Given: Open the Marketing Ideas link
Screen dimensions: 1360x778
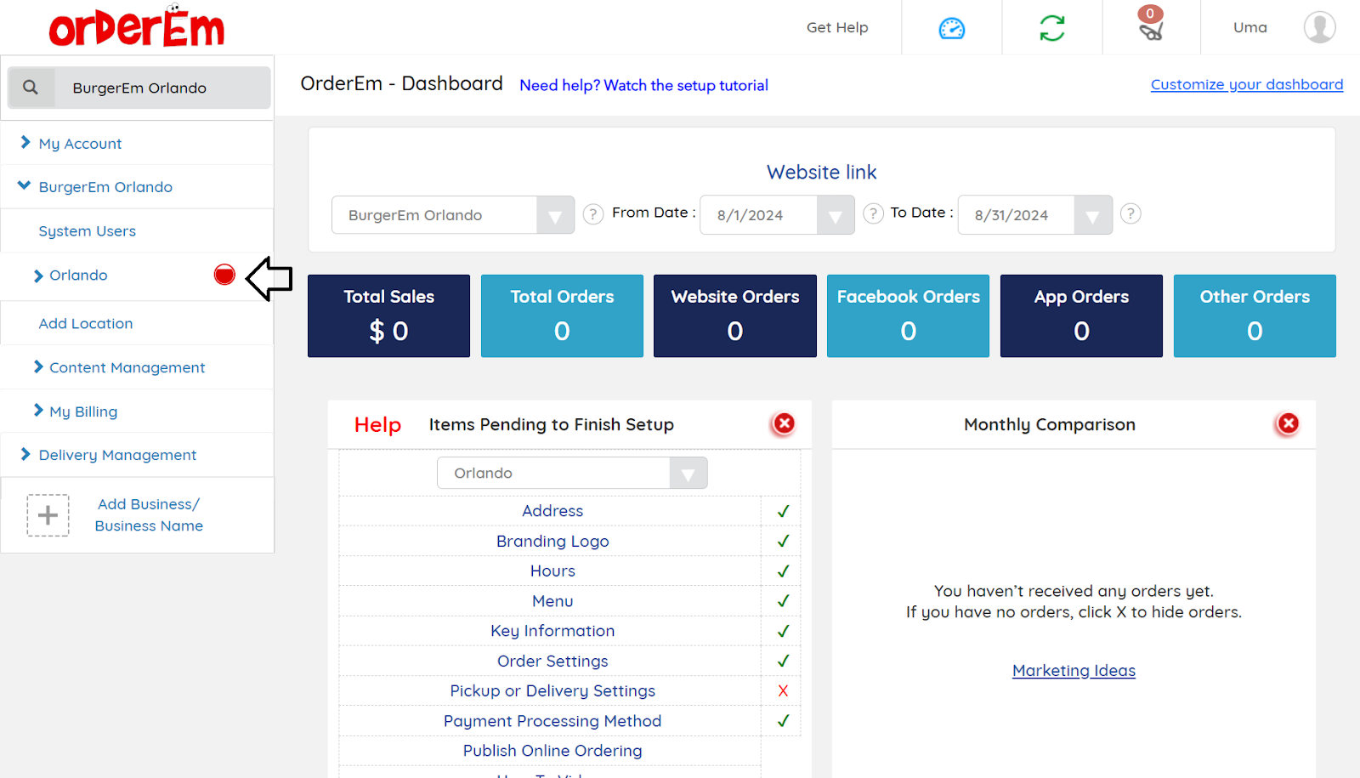Looking at the screenshot, I should click(x=1073, y=671).
